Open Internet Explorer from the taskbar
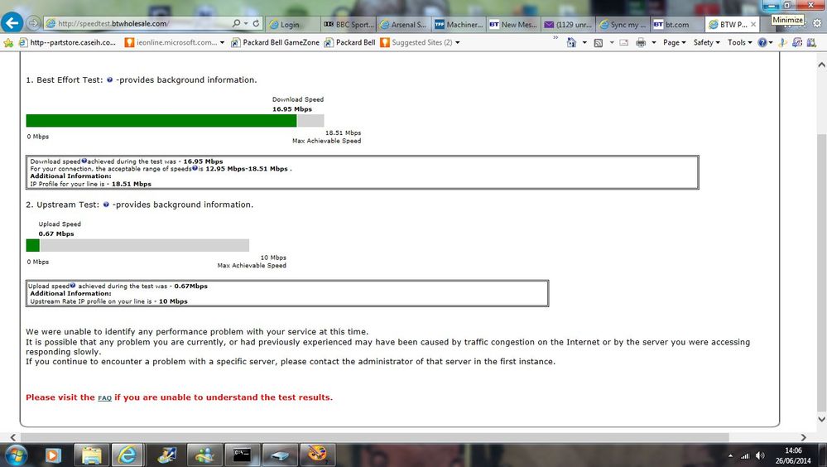The width and height of the screenshot is (827, 467). pos(128,454)
